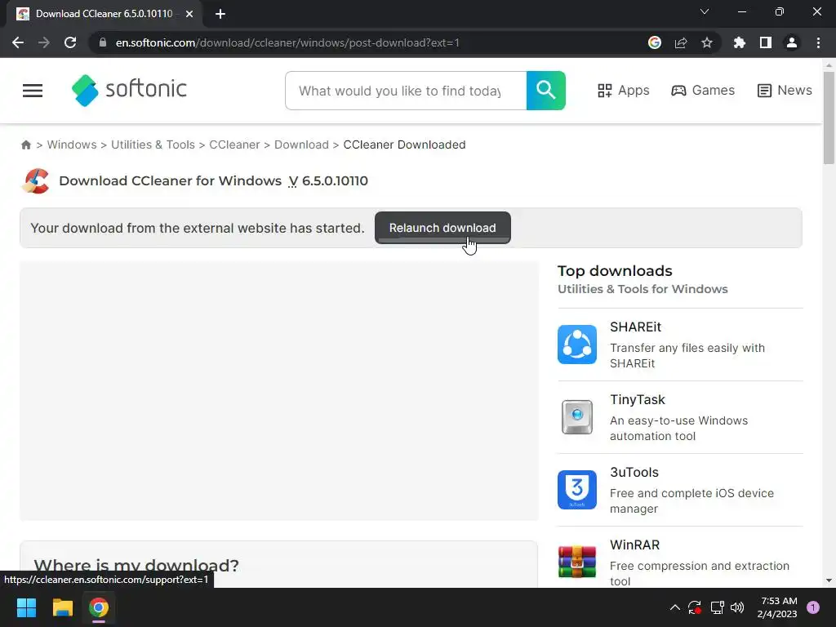836x627 pixels.
Task: Open the SHAREit title link
Action: [635, 327]
